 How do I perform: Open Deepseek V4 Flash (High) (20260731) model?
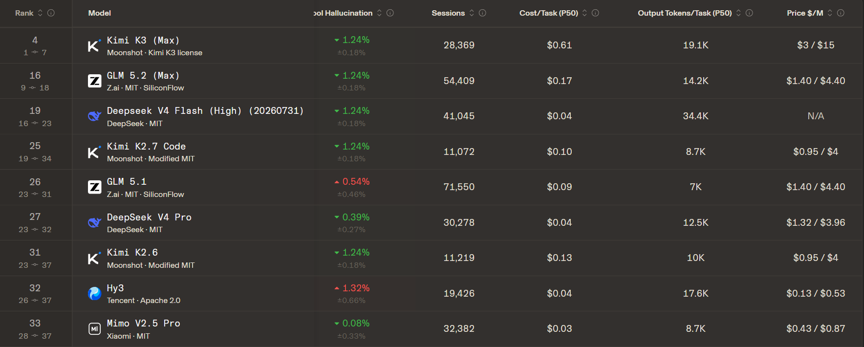[205, 111]
